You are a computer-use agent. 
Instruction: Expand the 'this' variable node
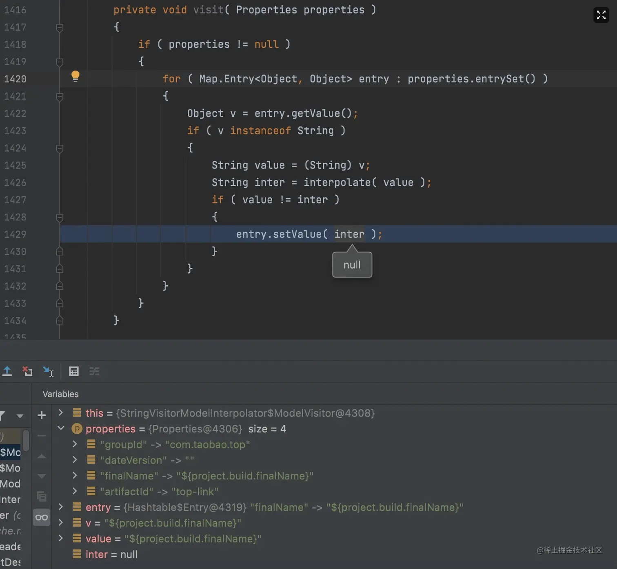click(60, 412)
